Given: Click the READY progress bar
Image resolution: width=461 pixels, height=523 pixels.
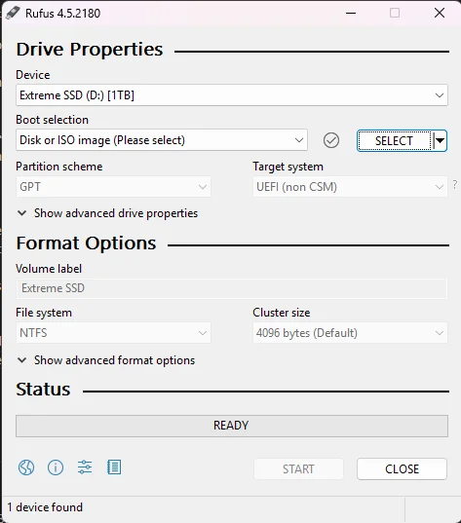Looking at the screenshot, I should pos(232,426).
